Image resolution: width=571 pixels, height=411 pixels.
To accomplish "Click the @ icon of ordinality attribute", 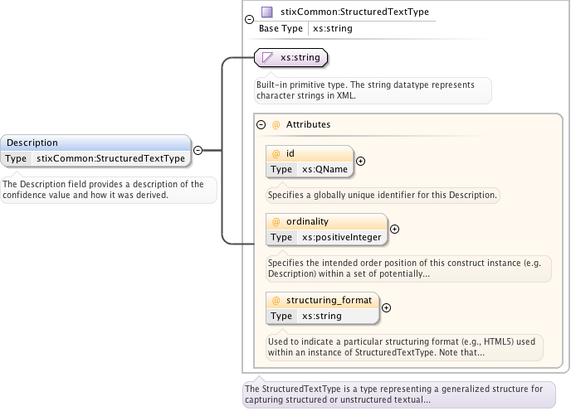I will tap(276, 221).
